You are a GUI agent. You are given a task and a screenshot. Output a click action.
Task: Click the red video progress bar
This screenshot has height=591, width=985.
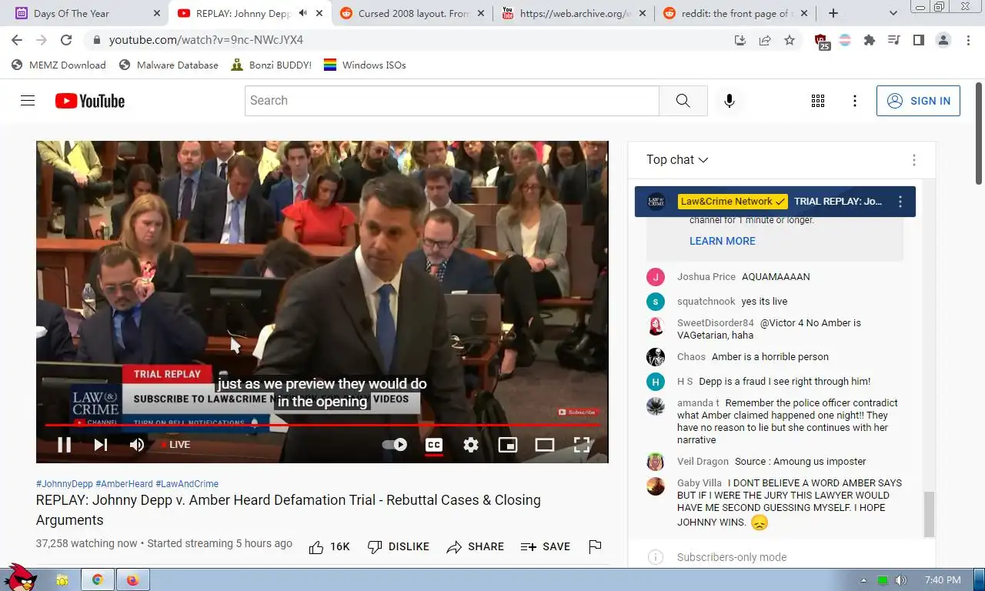click(x=322, y=425)
